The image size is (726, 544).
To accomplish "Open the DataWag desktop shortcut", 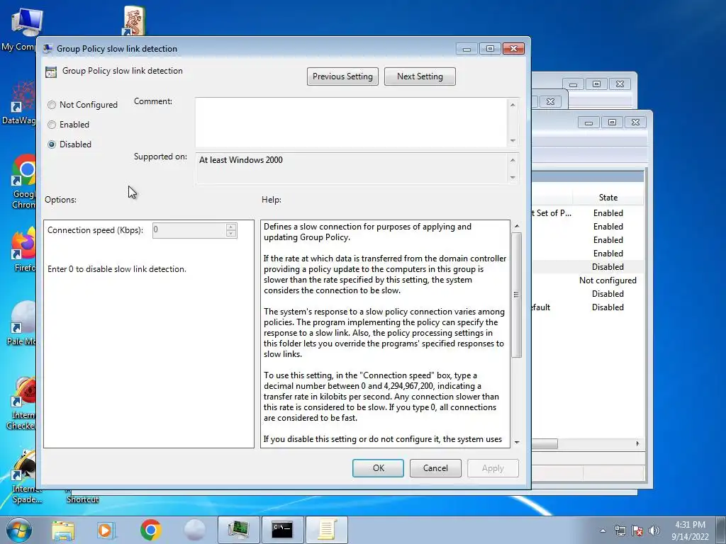I will (x=19, y=103).
